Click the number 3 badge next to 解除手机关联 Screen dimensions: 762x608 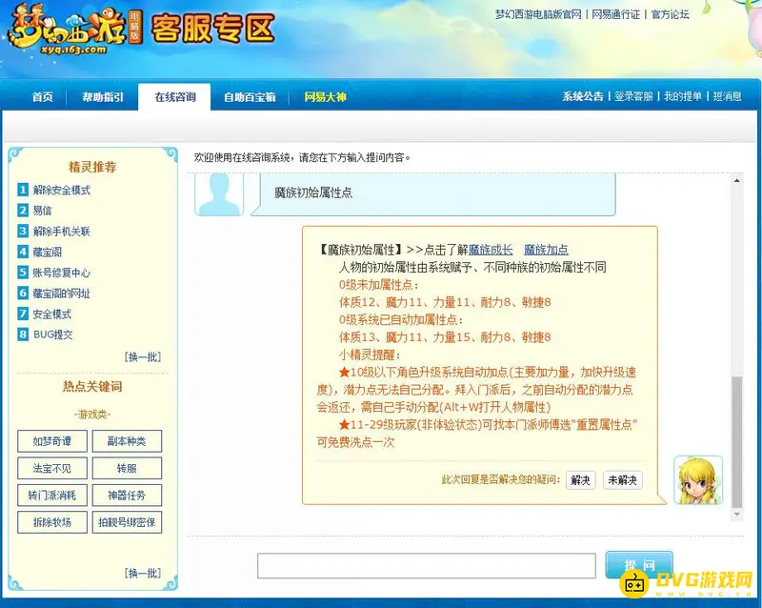[23, 231]
